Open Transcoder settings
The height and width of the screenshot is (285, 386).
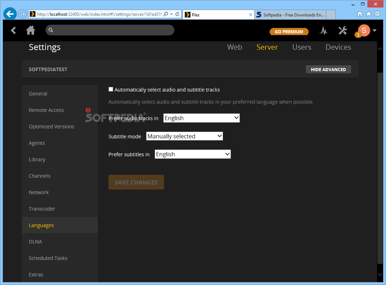(x=60, y=209)
